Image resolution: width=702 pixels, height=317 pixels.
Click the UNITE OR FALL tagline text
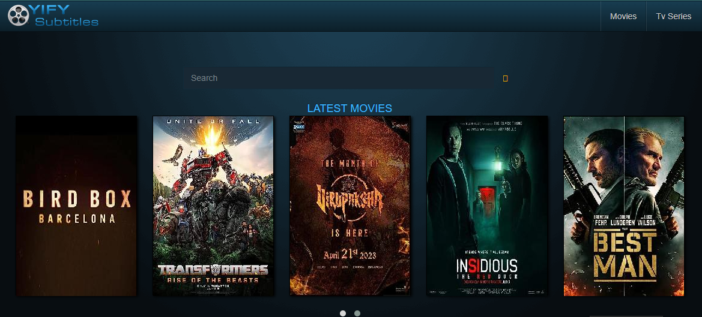click(213, 122)
